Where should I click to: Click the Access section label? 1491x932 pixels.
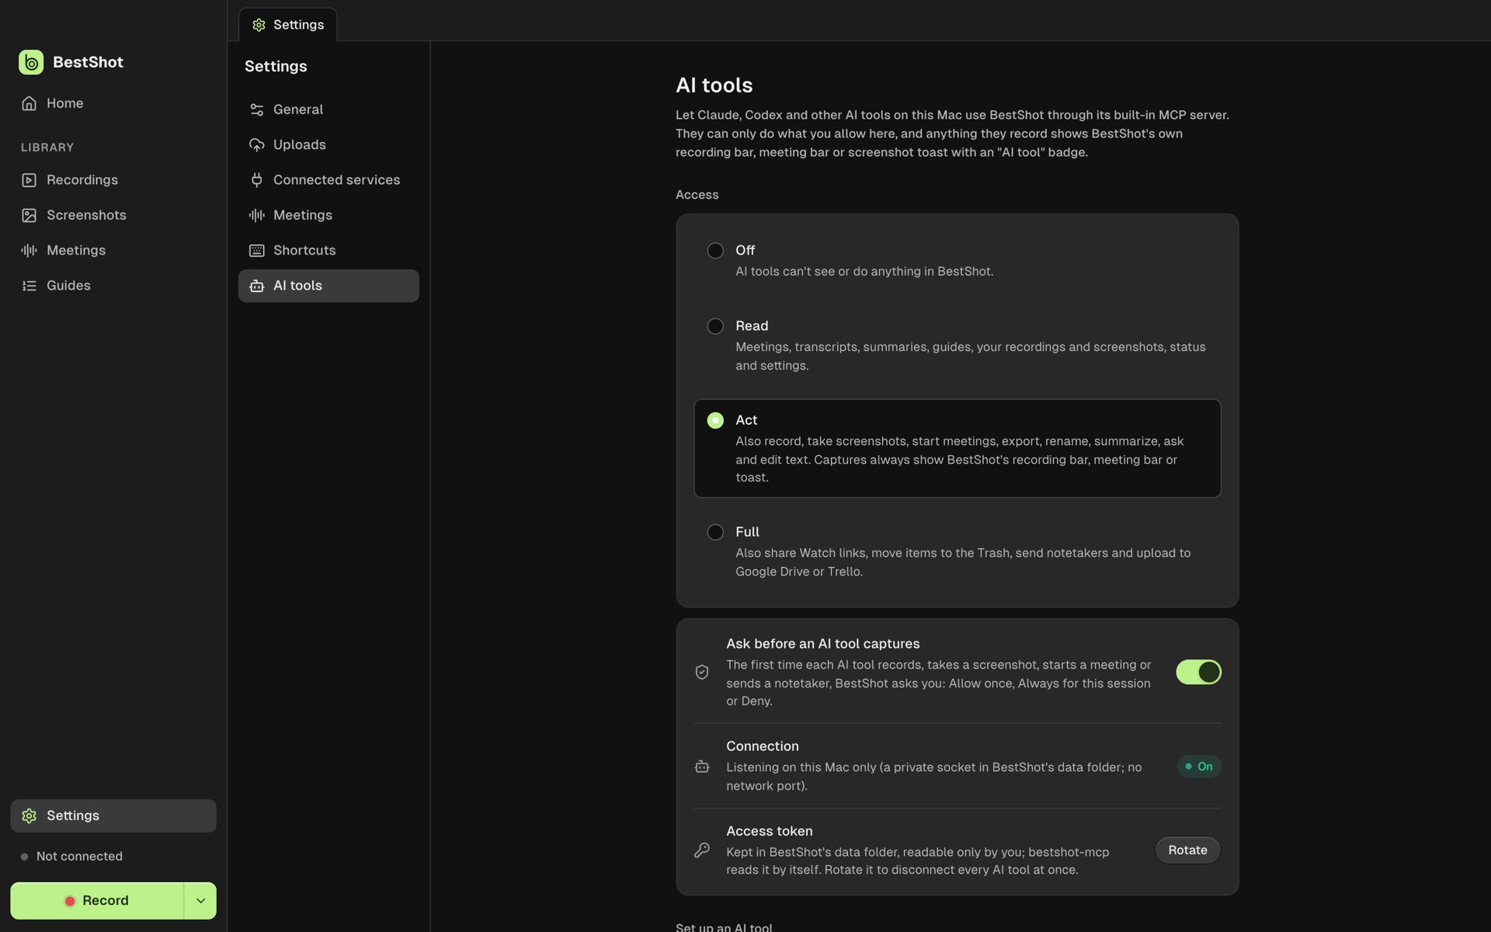pos(697,195)
